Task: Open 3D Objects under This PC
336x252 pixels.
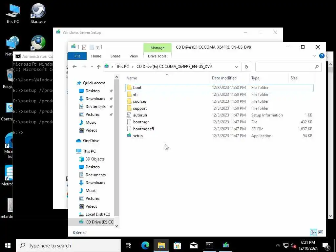Action: click(95, 159)
